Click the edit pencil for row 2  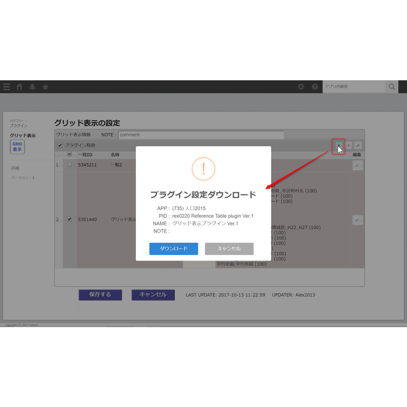coord(358,220)
